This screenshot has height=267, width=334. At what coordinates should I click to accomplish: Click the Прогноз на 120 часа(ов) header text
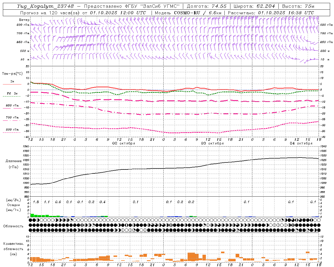coord(83,13)
